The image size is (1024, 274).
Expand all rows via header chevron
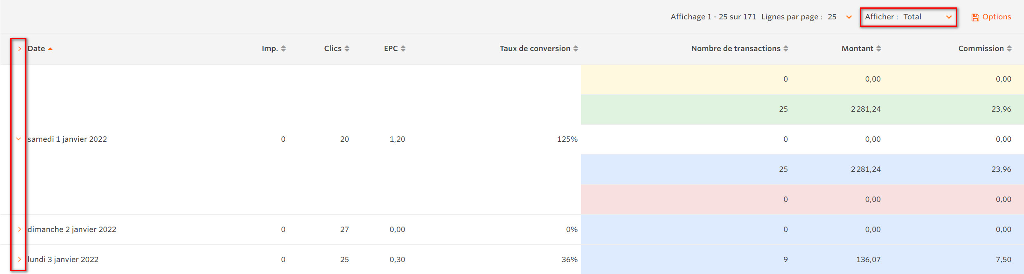(x=19, y=49)
